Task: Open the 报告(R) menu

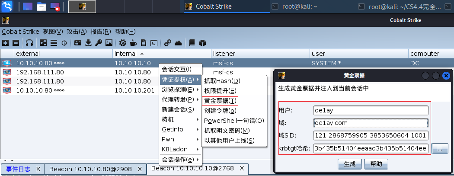Action: (x=101, y=32)
